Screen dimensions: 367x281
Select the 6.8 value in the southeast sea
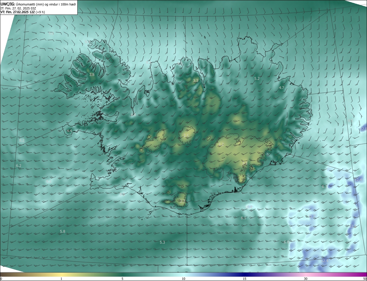[286, 242]
